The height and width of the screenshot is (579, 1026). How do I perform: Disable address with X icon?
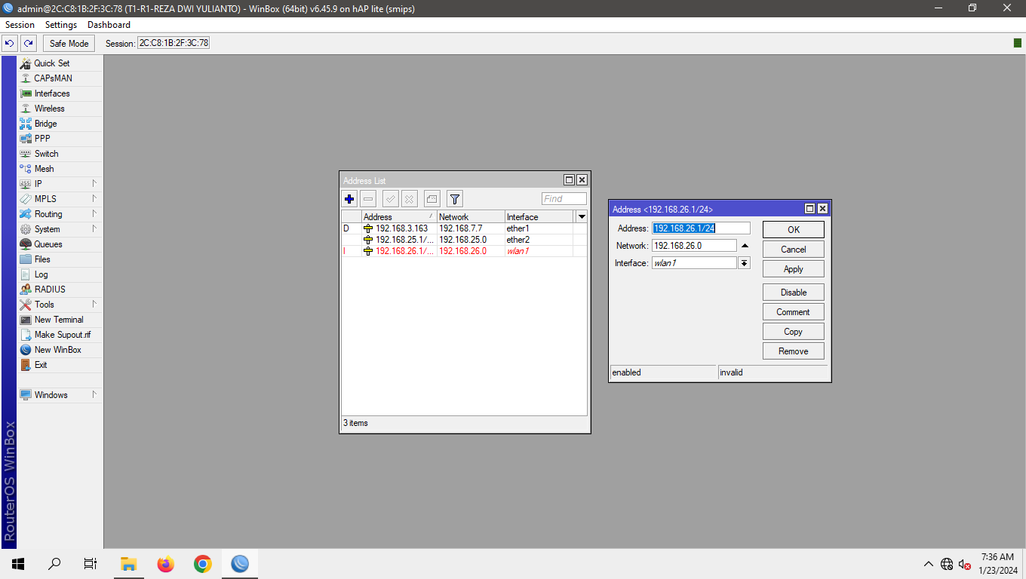[x=410, y=199]
